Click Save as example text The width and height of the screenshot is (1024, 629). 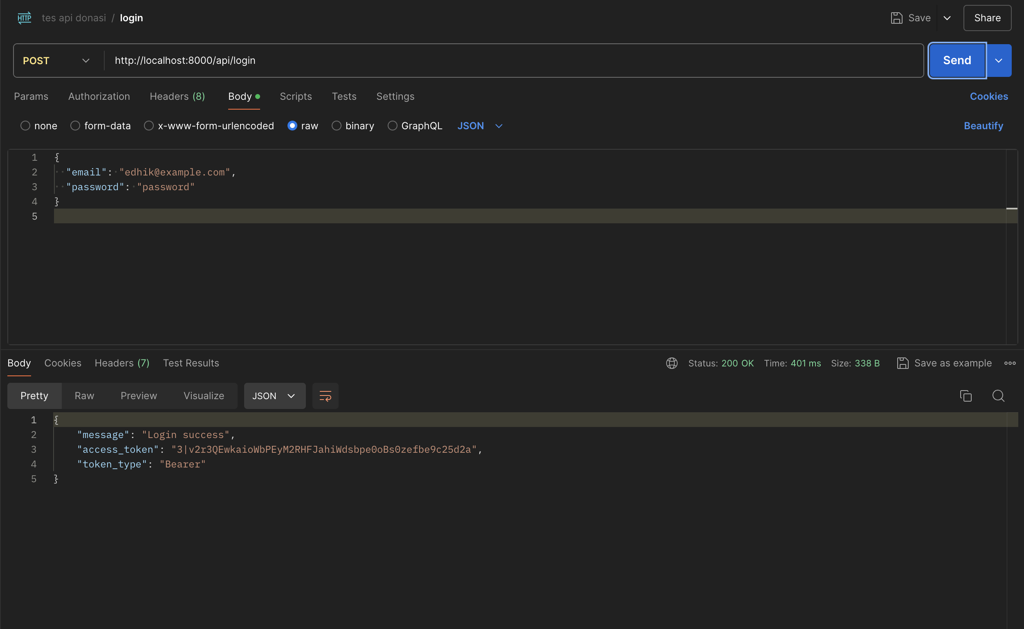953,363
